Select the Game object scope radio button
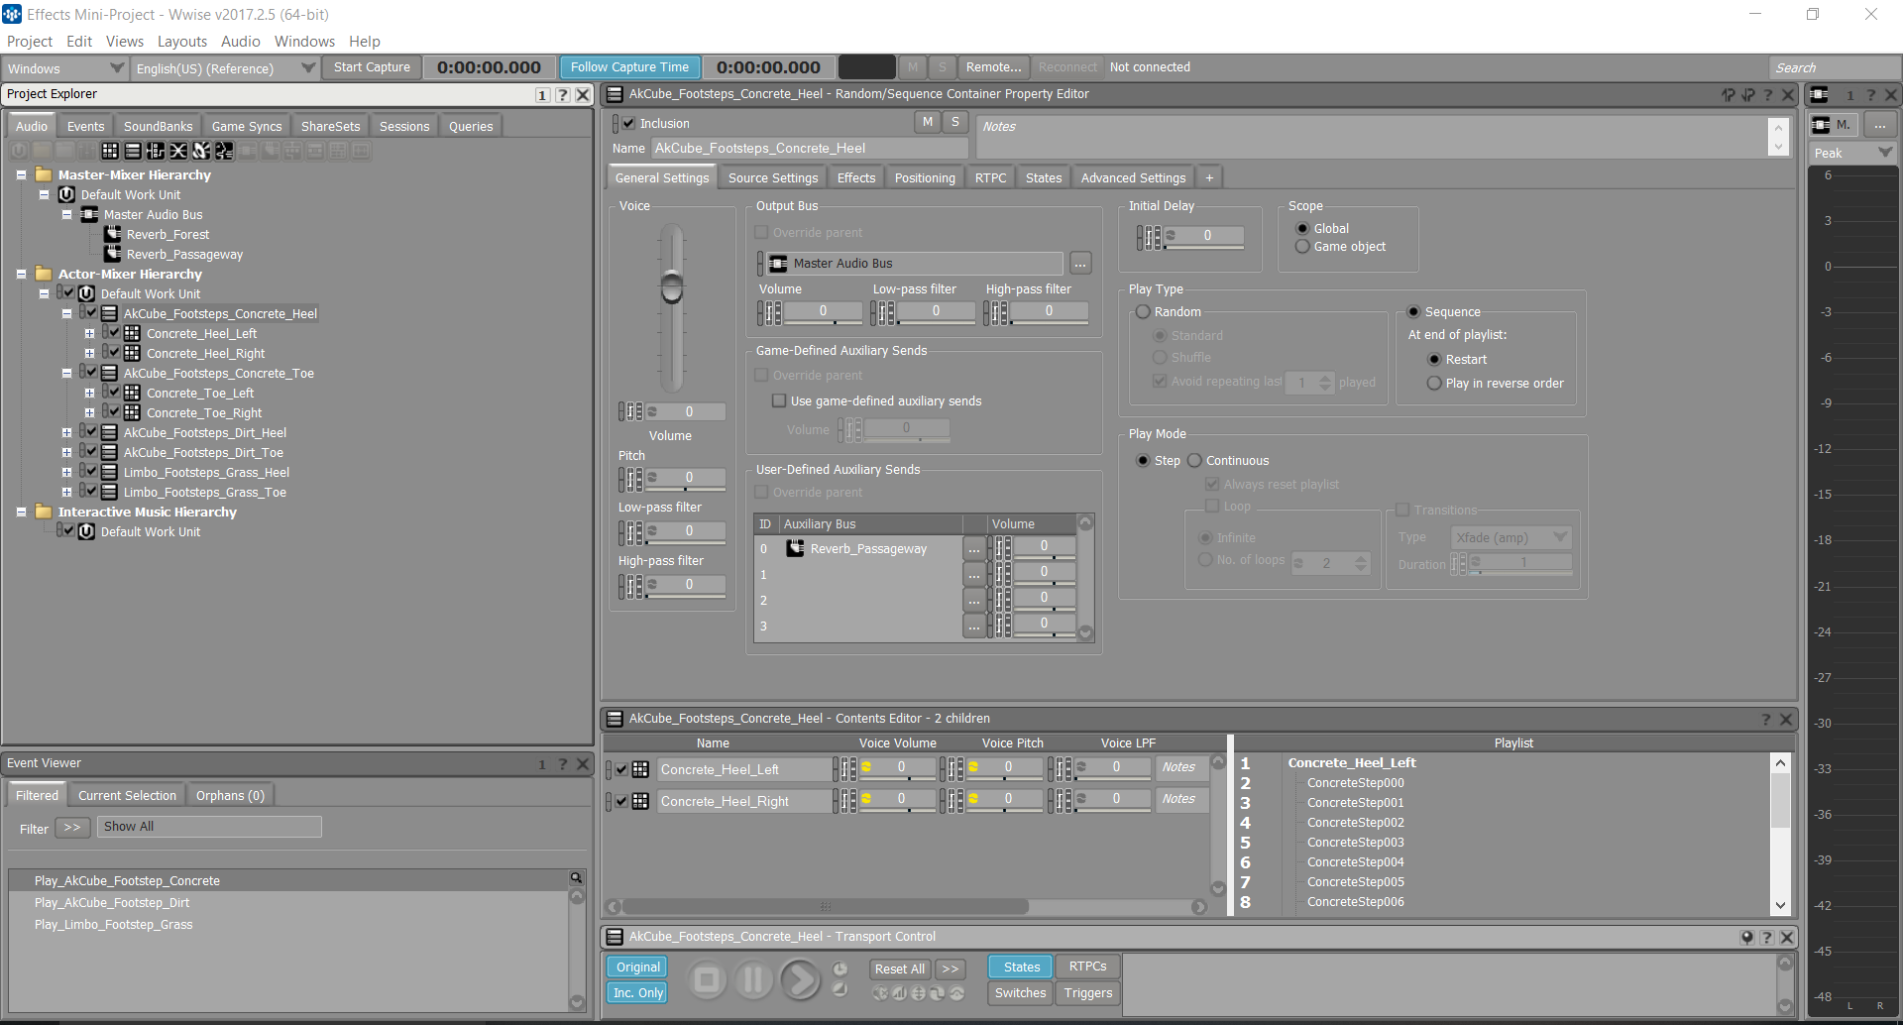This screenshot has height=1025, width=1903. 1302,246
